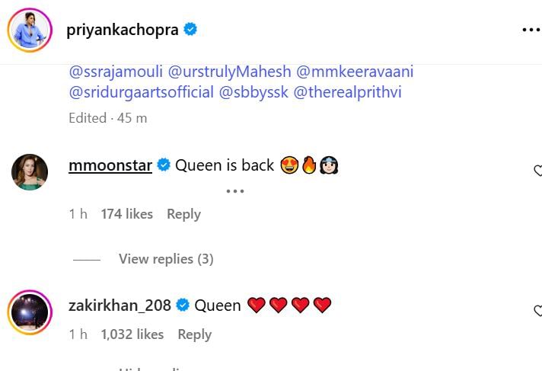Screen dimensions: 542x371
Task: Click the verified badge beside priyankachopra
Action: click(190, 30)
